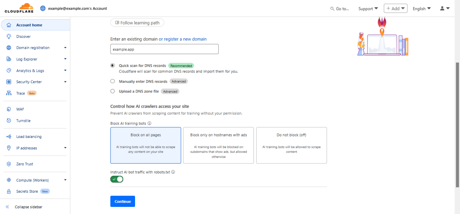Expand Log Explorer submenu arrow
460x214 pixels.
(66, 59)
